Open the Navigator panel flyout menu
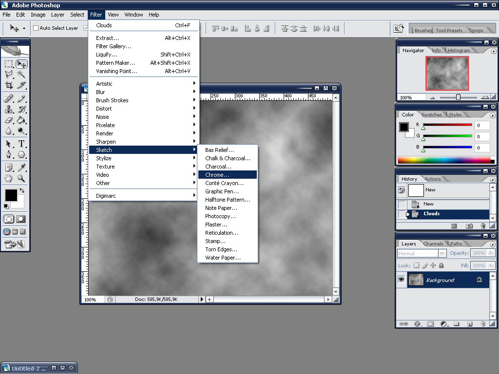Screen dimensions: 499x374 (x=493, y=51)
